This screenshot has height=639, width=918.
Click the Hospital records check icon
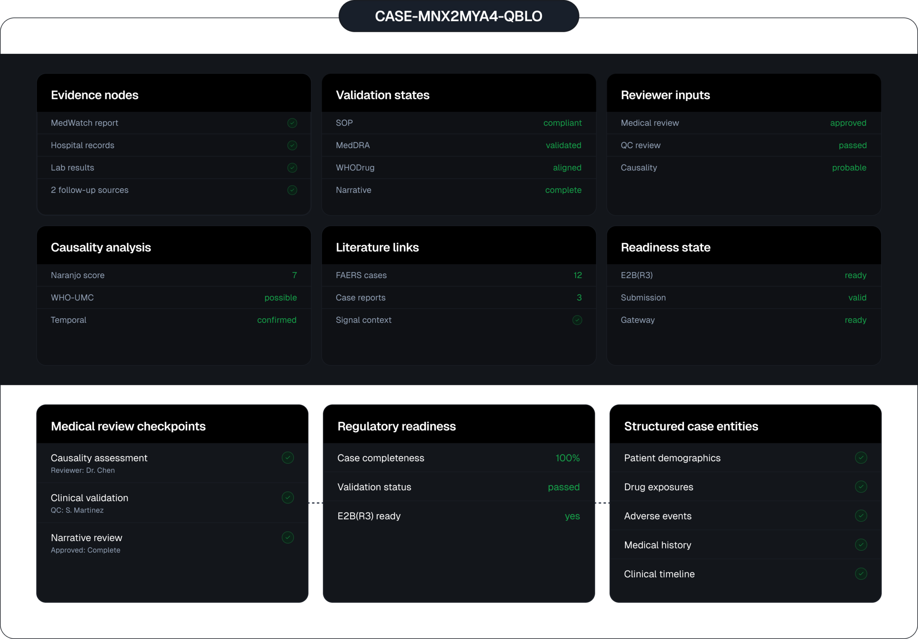(292, 146)
